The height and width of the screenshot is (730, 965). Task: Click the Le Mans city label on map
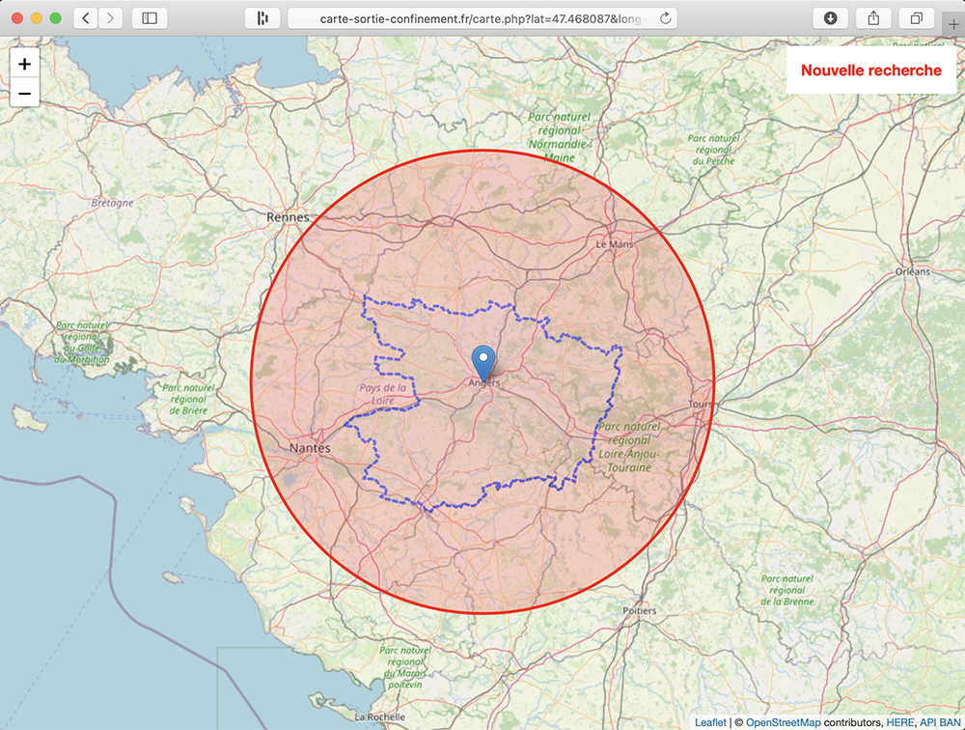(x=614, y=244)
